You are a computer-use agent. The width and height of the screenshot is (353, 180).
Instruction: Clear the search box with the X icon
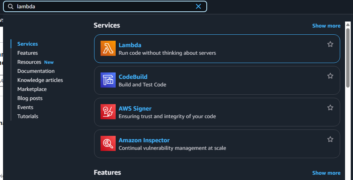tap(198, 6)
